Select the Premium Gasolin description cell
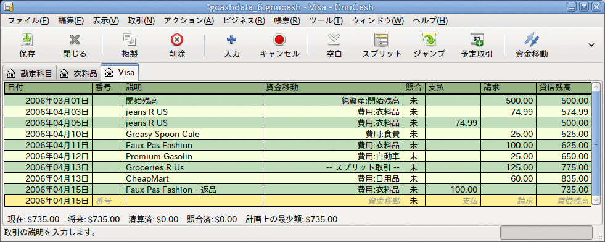Viewport: 605px width, 242px height. pos(193,157)
